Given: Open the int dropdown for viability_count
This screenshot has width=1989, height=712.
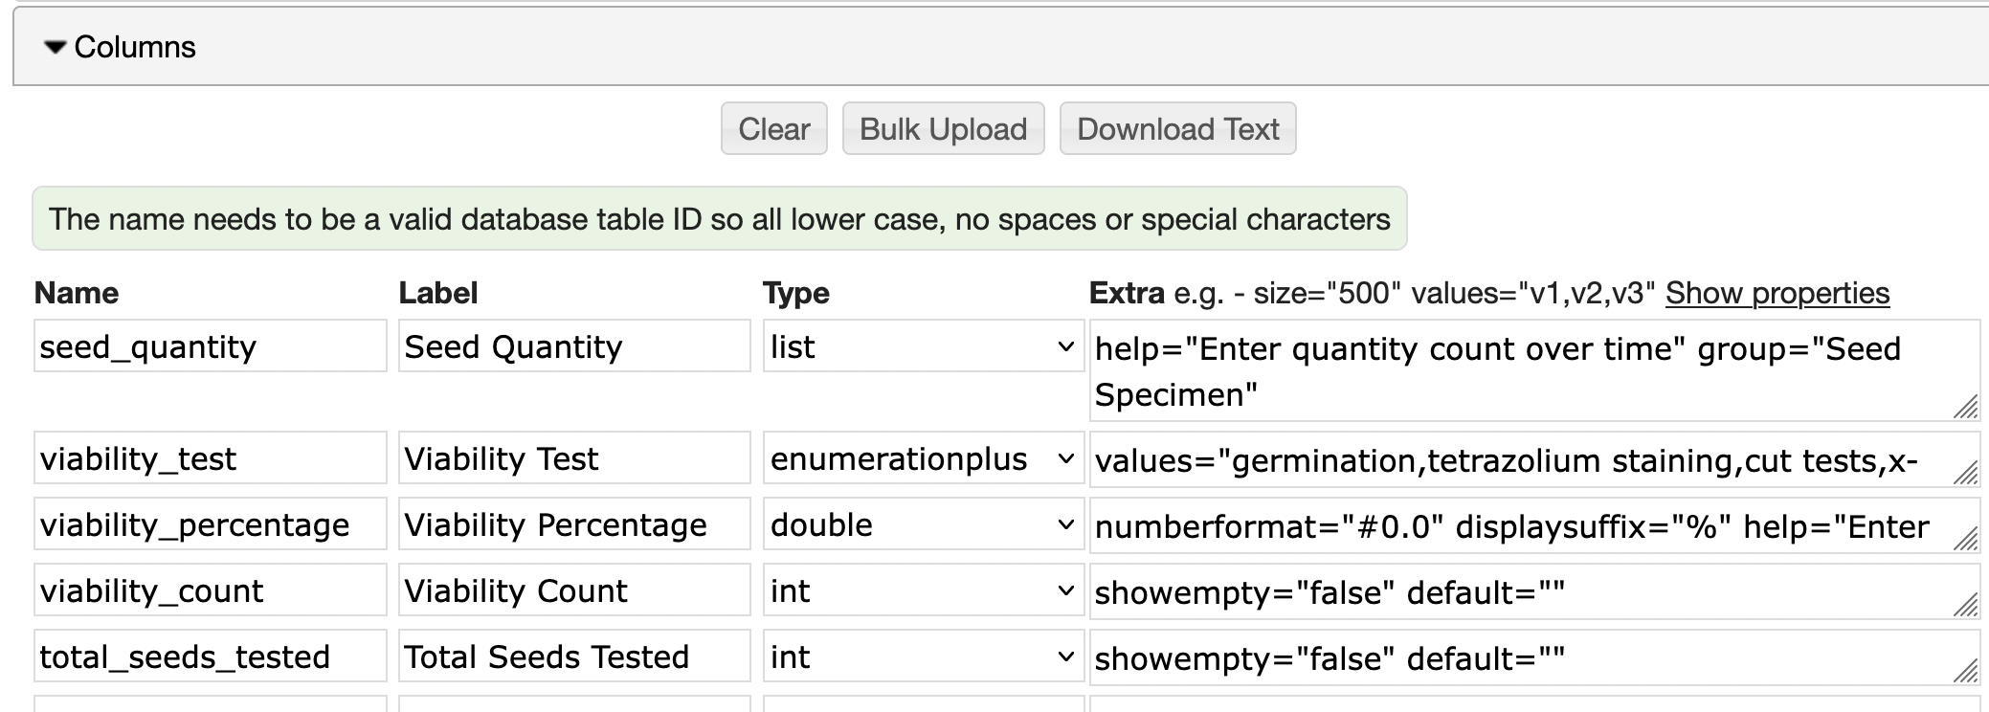Looking at the screenshot, I should tap(923, 590).
